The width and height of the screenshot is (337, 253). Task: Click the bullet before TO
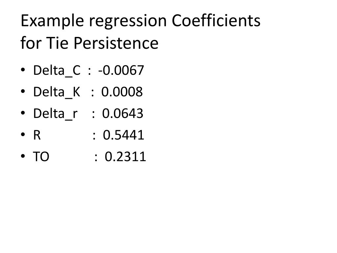click(23, 156)
